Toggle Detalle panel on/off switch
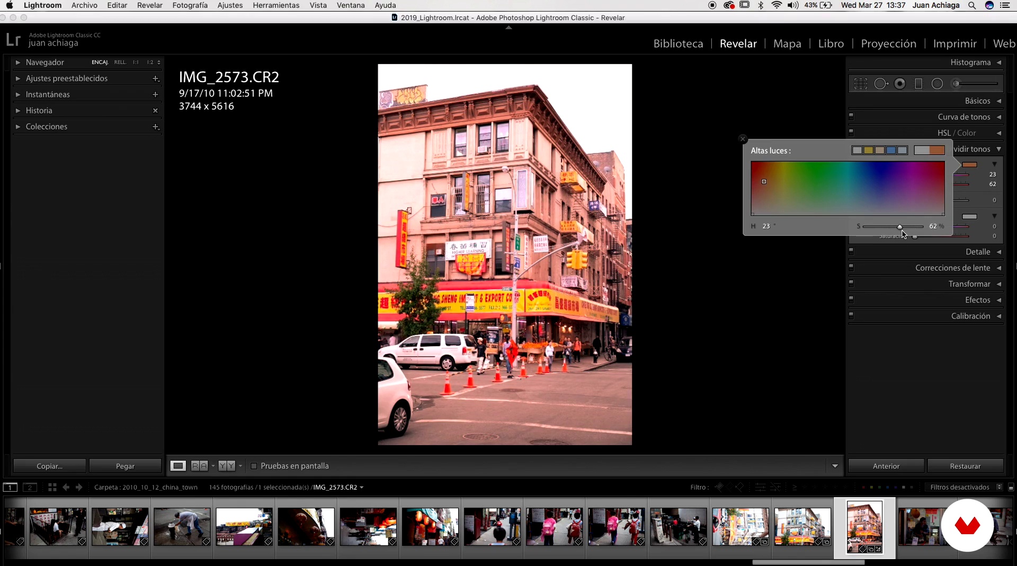 pos(851,251)
